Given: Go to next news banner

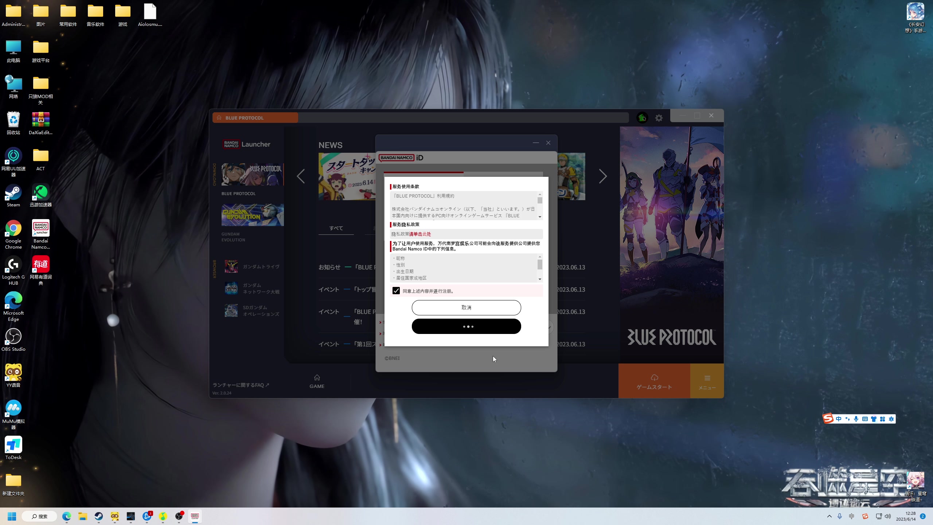Looking at the screenshot, I should click(603, 176).
